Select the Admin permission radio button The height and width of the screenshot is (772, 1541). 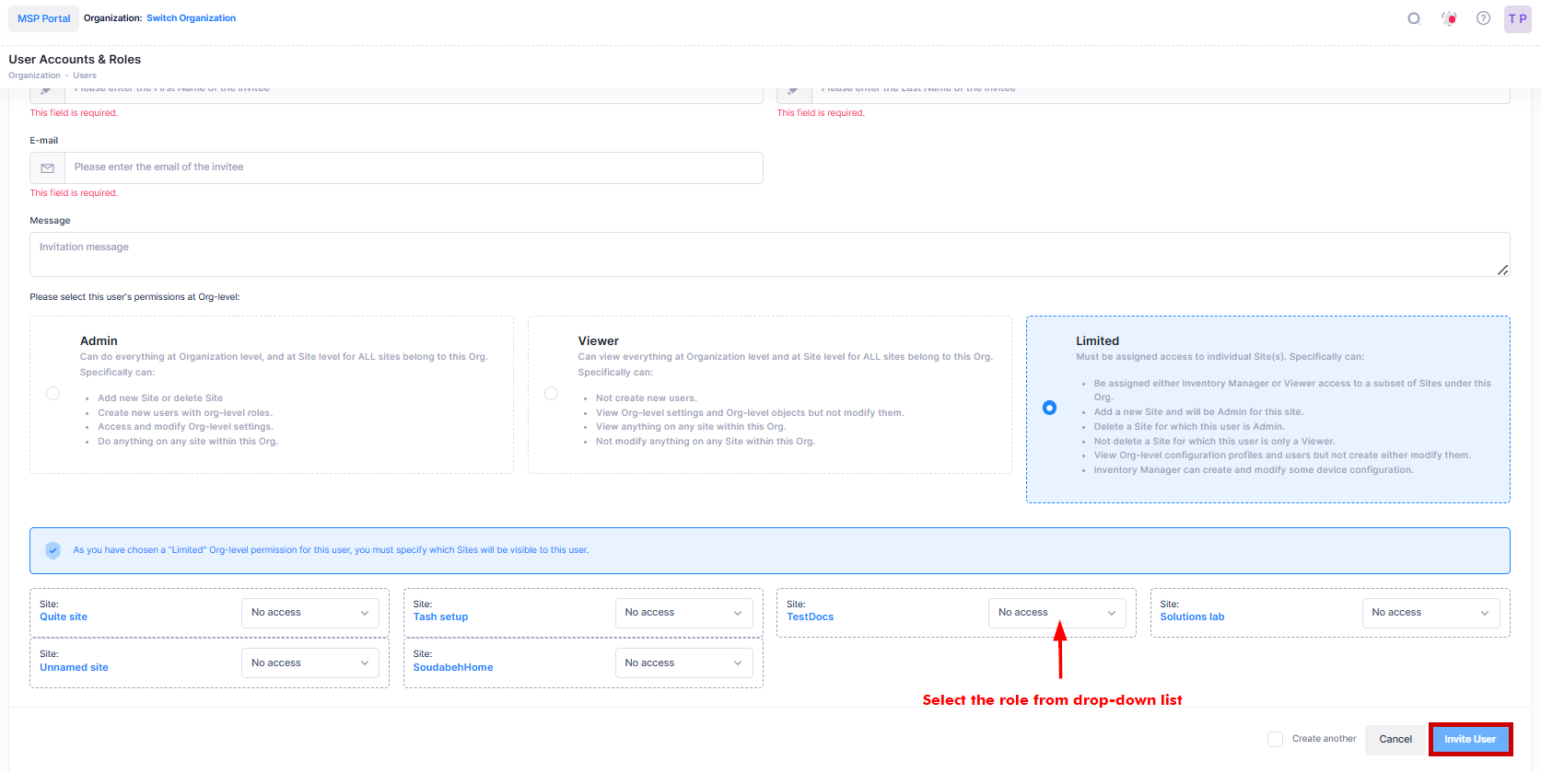tap(53, 394)
